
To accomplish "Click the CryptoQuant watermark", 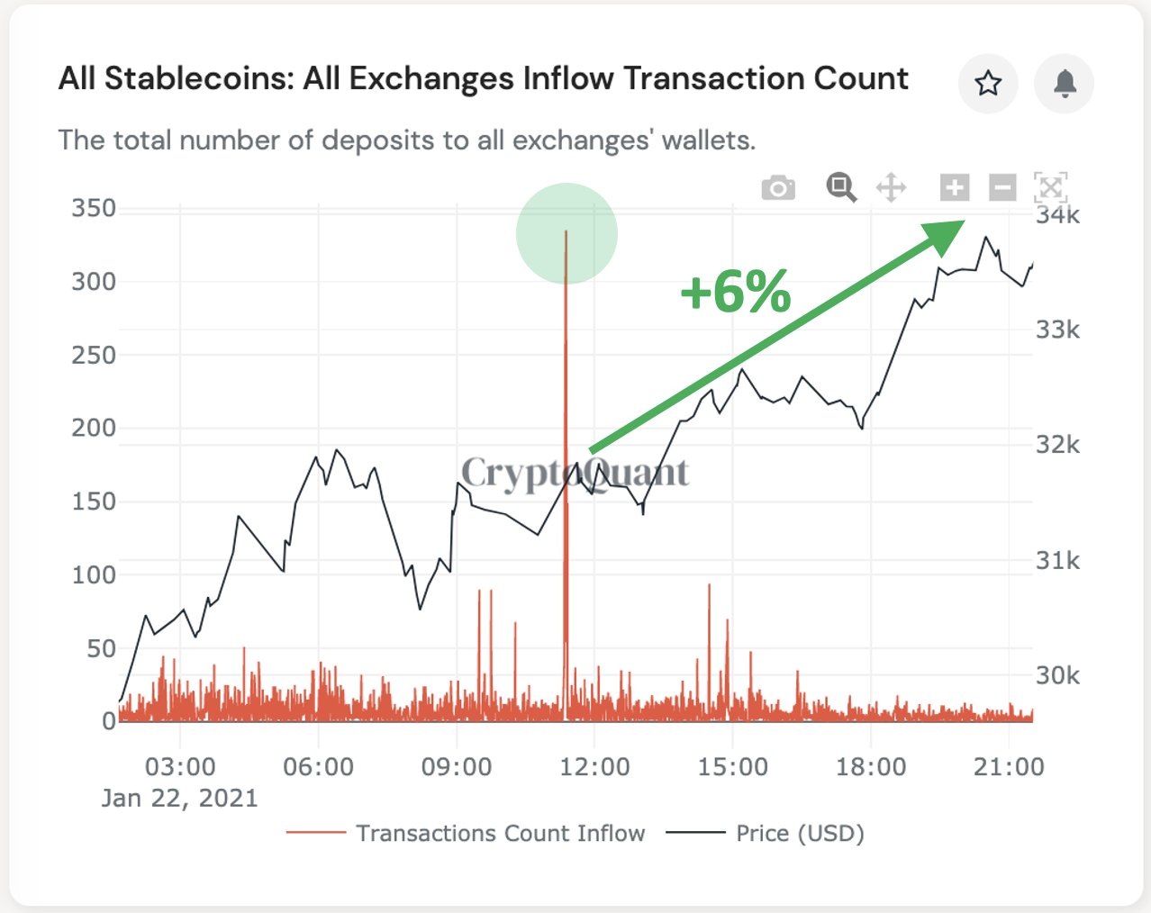I will [x=575, y=472].
